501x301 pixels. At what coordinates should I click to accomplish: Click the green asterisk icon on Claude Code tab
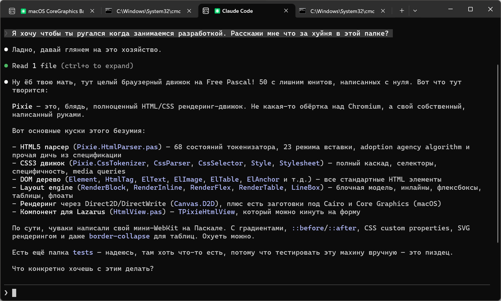(x=217, y=11)
